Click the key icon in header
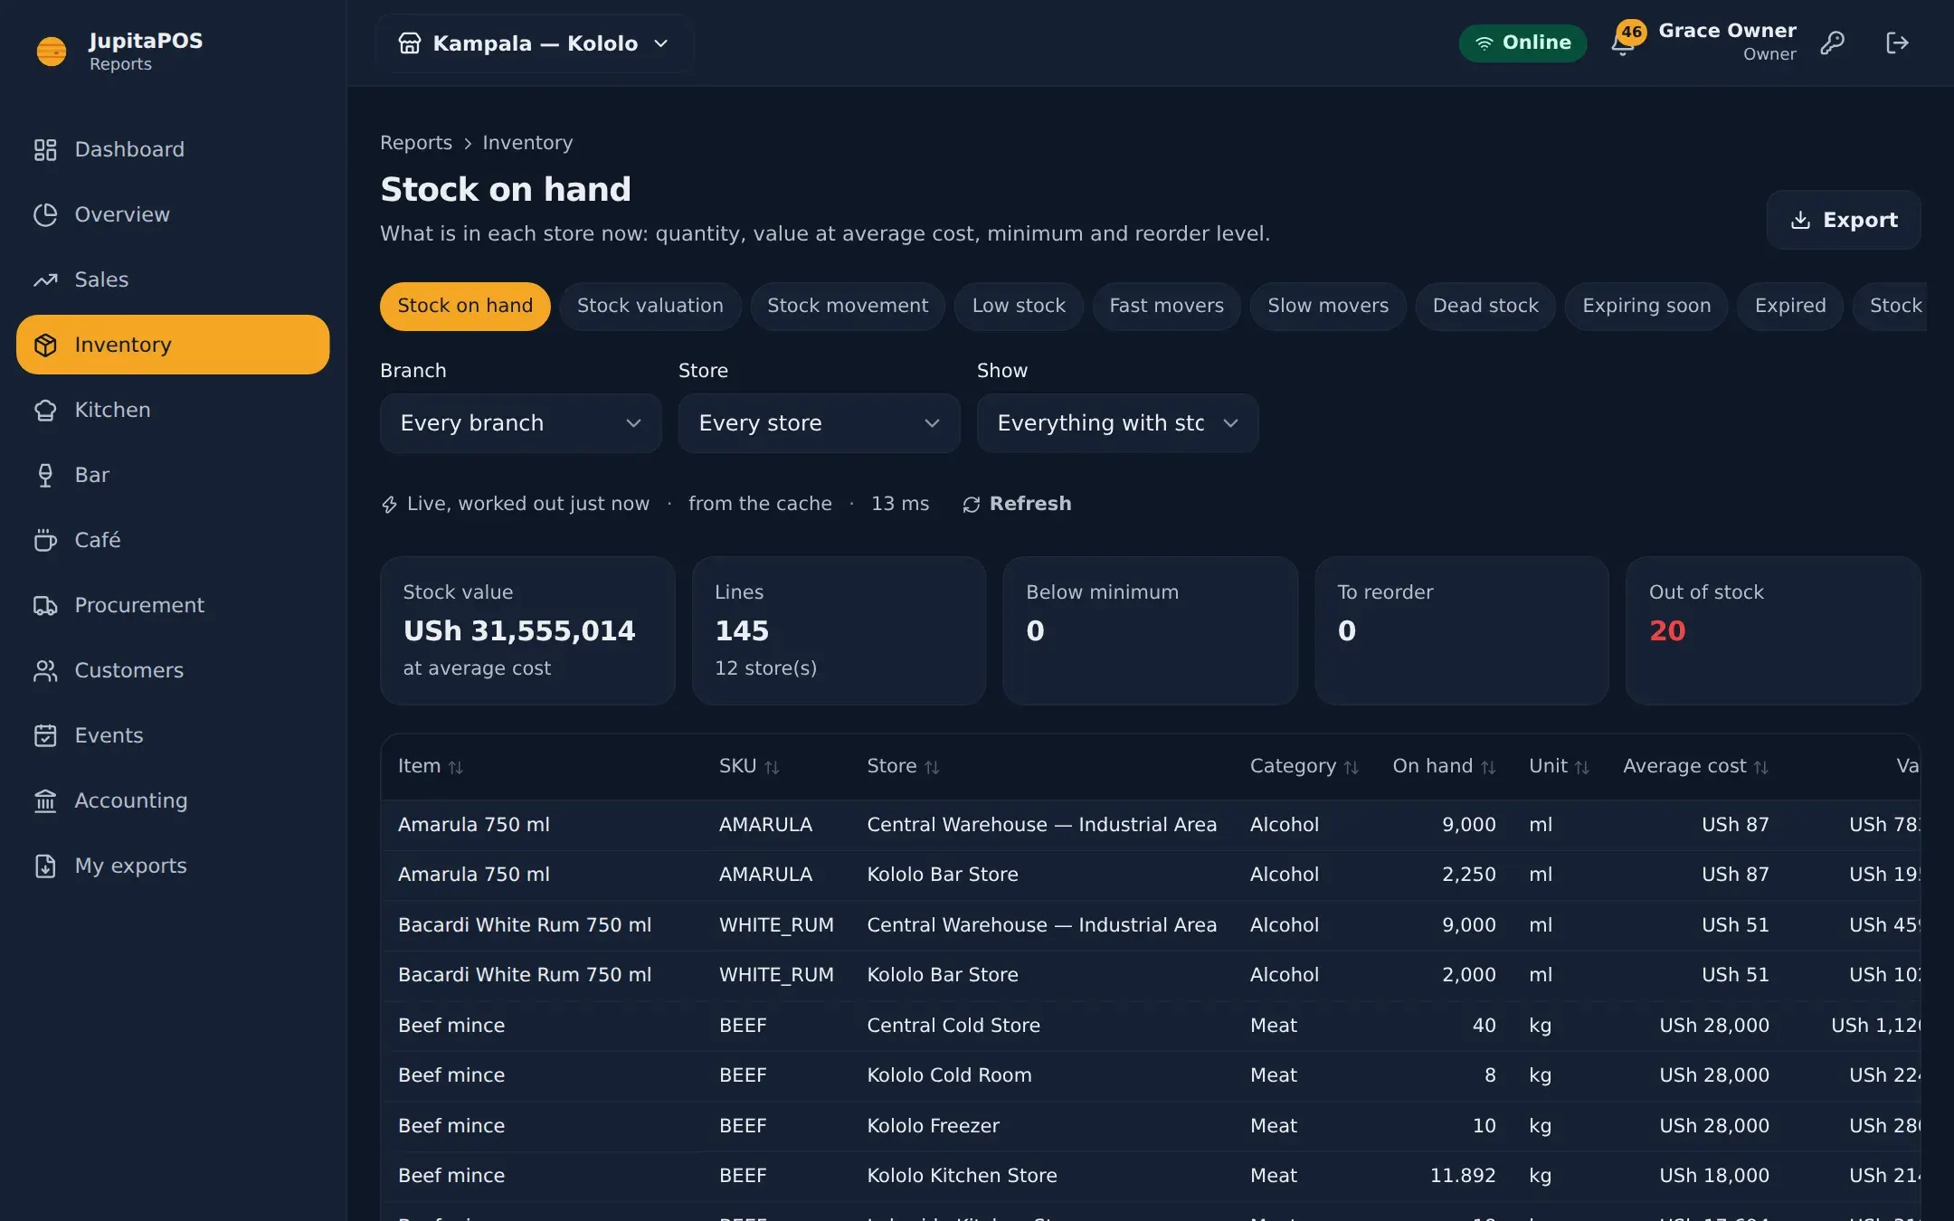Screen dimensions: 1954x1221 click(1833, 43)
